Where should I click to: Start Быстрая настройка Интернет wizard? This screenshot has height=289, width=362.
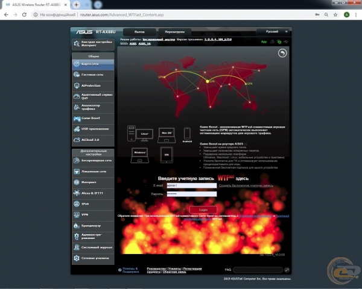(93, 44)
